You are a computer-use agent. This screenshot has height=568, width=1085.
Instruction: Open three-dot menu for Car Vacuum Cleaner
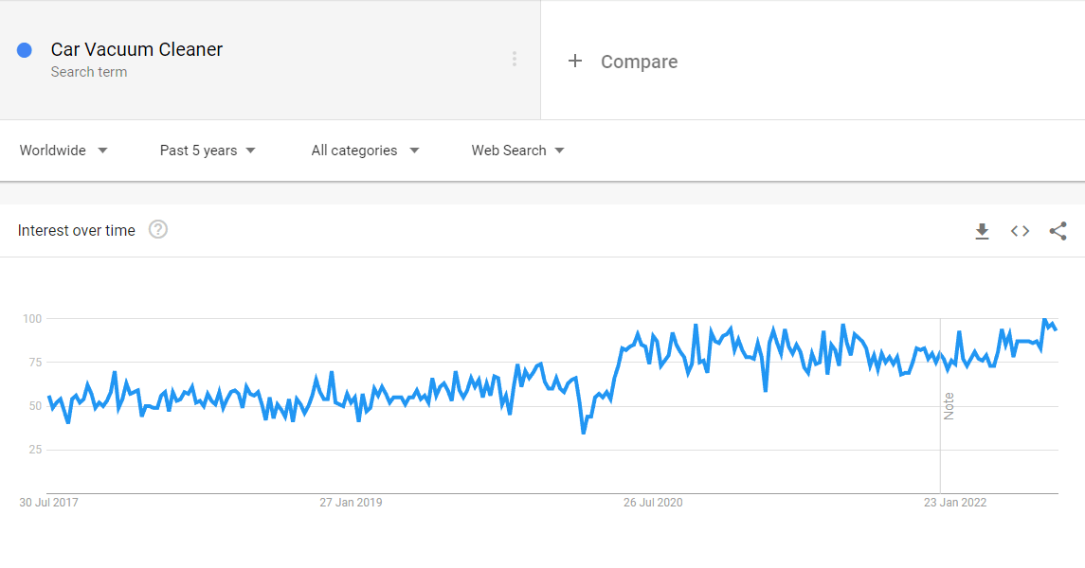[x=515, y=59]
